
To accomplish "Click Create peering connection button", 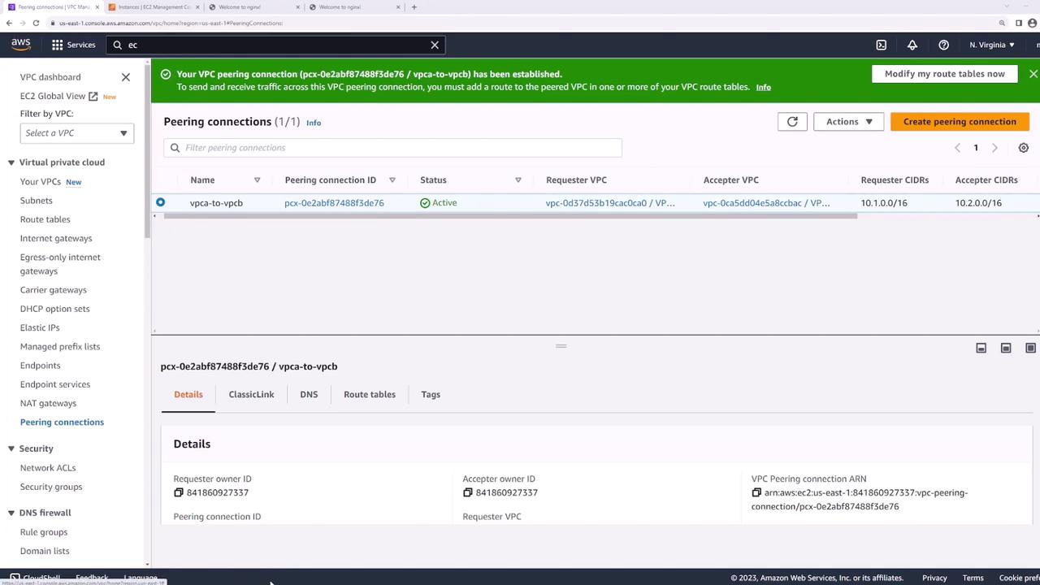I will click(960, 122).
